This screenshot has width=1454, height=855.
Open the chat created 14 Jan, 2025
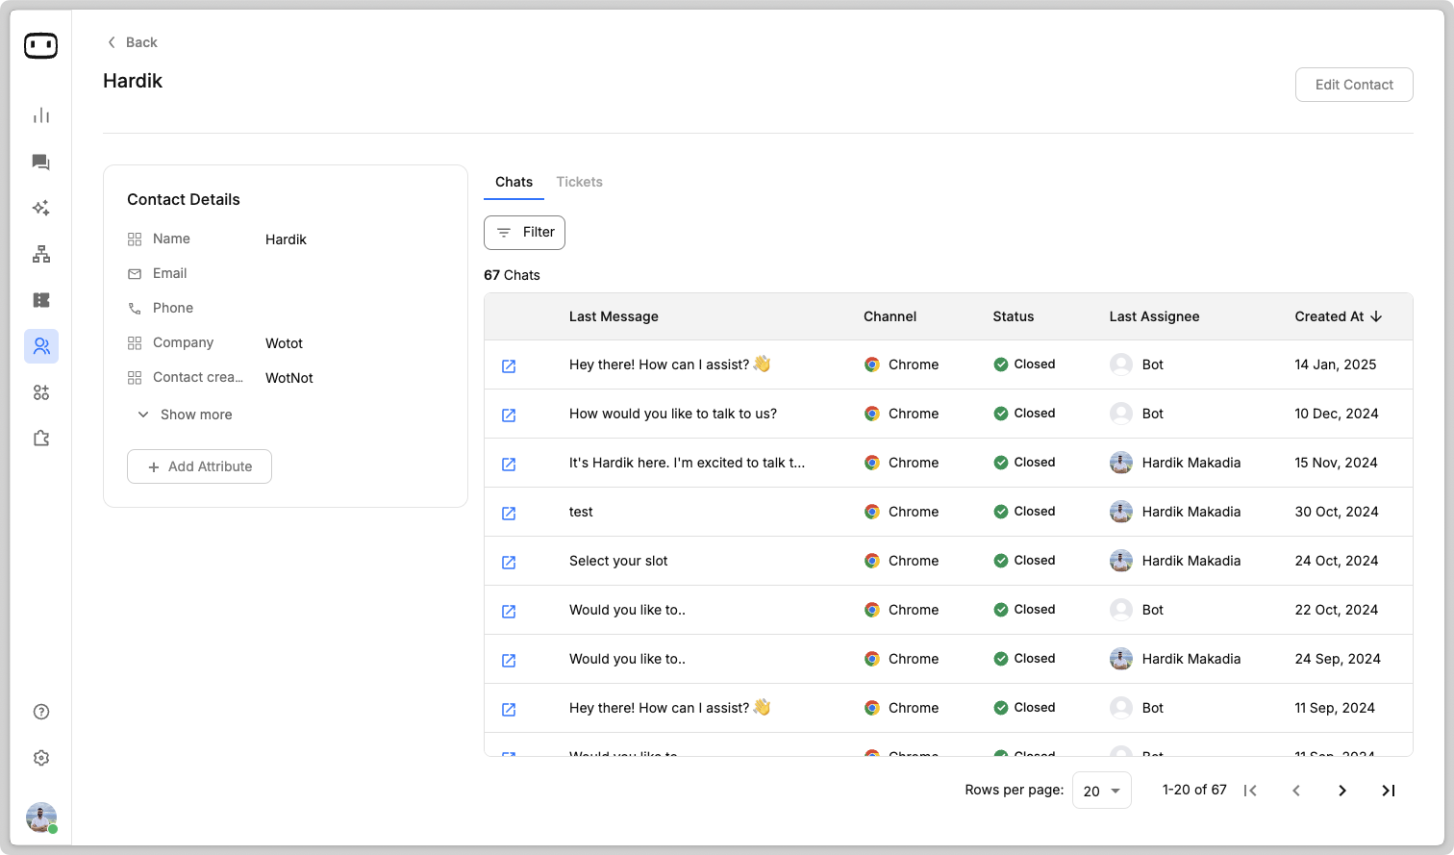pos(509,365)
